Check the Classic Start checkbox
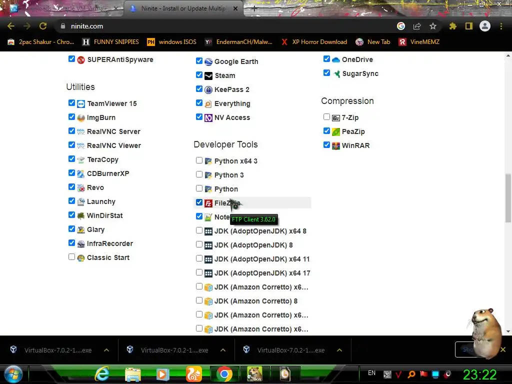The height and width of the screenshot is (384, 512). 72,257
